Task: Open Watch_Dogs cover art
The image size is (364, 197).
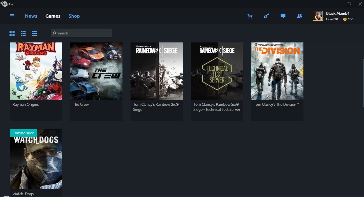Action: pos(36,159)
